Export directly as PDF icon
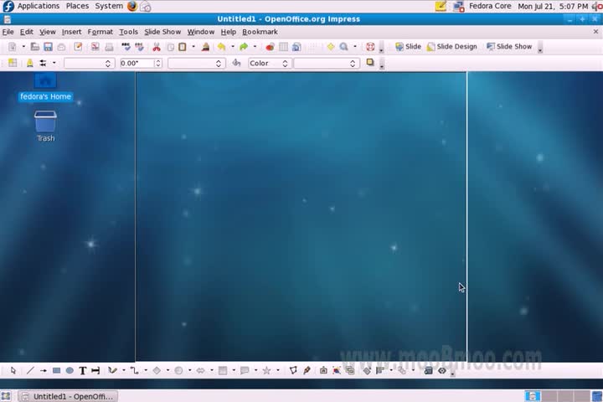This screenshot has height=402, width=603. (95, 47)
